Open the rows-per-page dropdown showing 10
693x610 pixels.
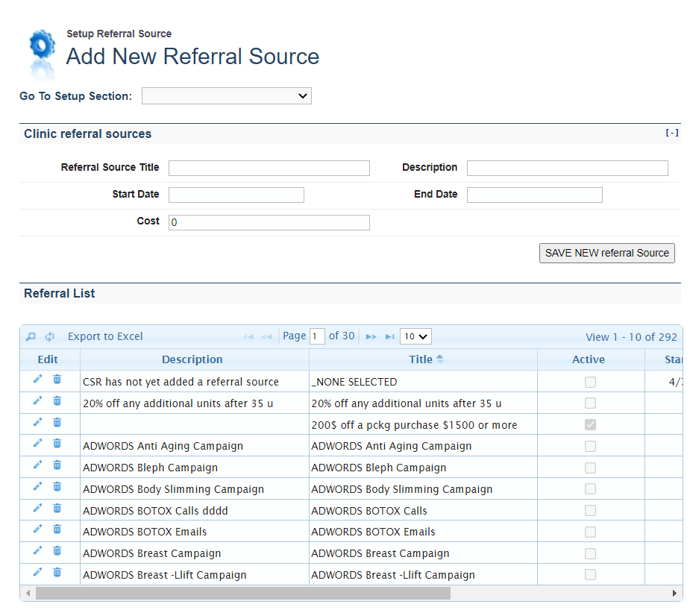(x=416, y=336)
